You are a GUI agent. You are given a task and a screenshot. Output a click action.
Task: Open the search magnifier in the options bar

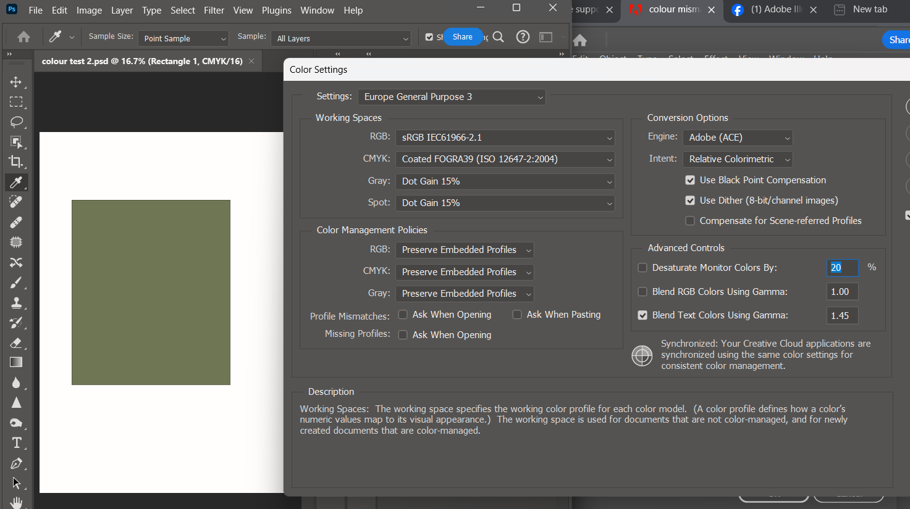click(x=498, y=36)
